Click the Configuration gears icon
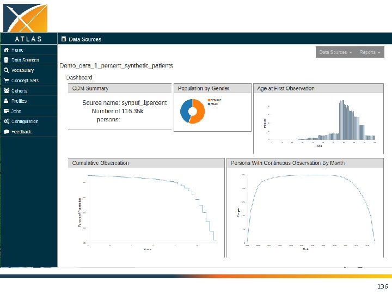The image size is (392, 294). [x=7, y=121]
